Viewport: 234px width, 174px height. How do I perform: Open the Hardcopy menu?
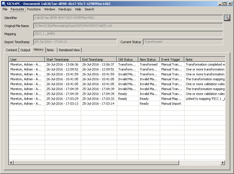coord(65,9)
